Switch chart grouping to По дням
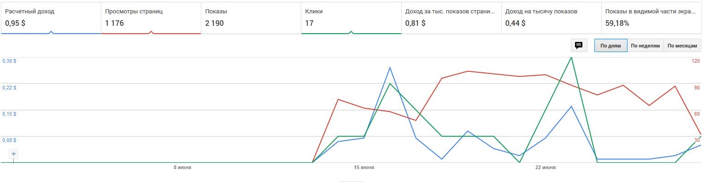 point(610,46)
